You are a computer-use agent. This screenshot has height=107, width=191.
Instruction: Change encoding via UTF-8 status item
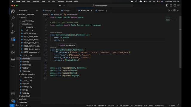tap(111, 106)
